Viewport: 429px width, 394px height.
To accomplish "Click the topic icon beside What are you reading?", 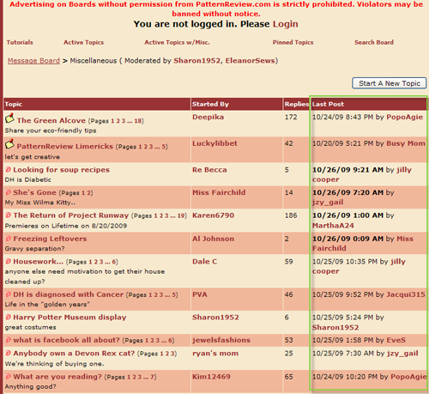I will click(9, 377).
